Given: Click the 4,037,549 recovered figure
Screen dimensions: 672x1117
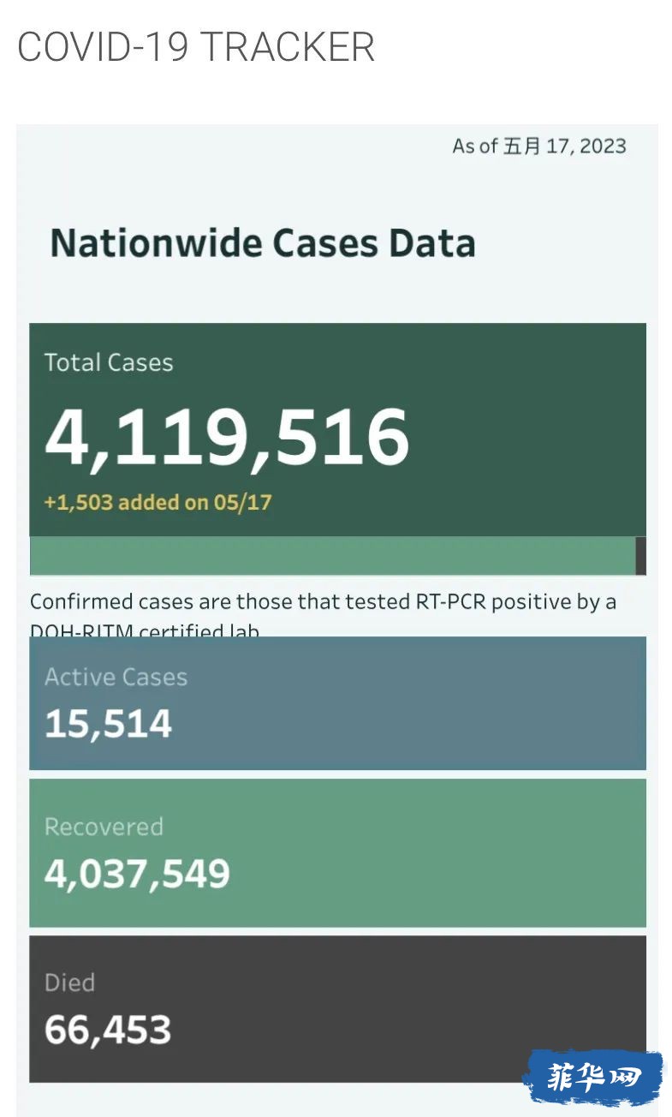Looking at the screenshot, I should click(x=137, y=874).
